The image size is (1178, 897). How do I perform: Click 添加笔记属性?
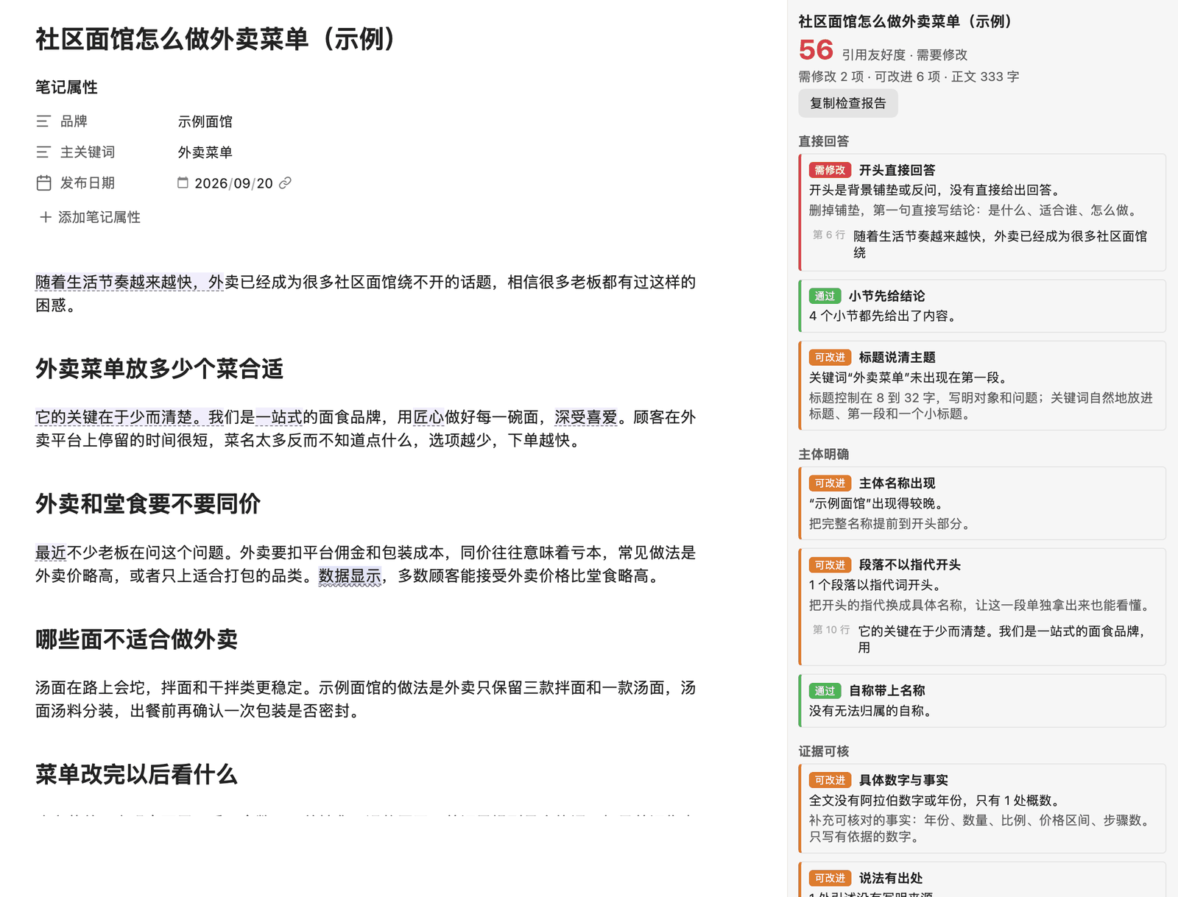tap(99, 217)
